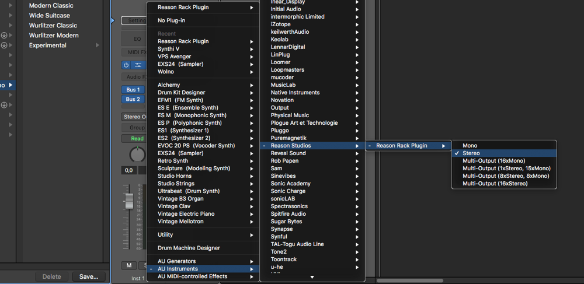584x284 pixels.
Task: Expand the Native Instruments submenu
Action: tap(312, 93)
